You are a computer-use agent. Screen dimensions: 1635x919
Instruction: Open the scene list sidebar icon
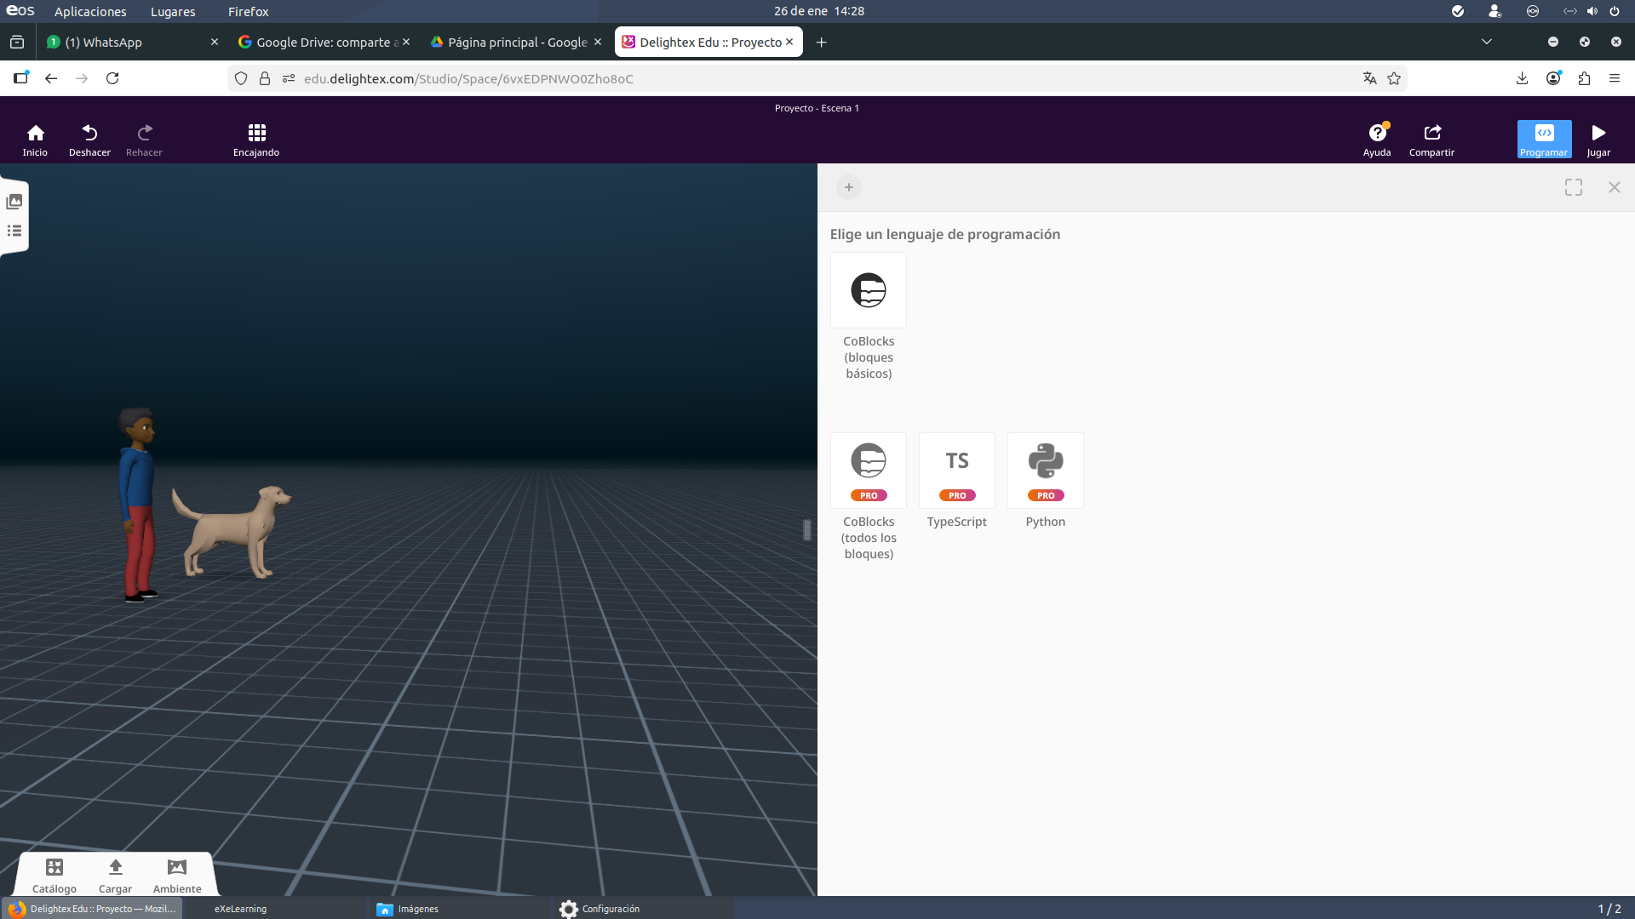click(x=14, y=231)
